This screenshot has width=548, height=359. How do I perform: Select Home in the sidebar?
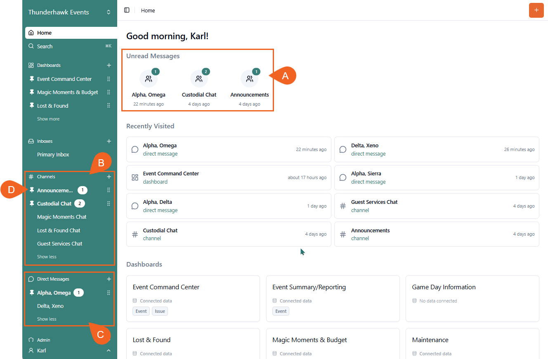tap(45, 32)
